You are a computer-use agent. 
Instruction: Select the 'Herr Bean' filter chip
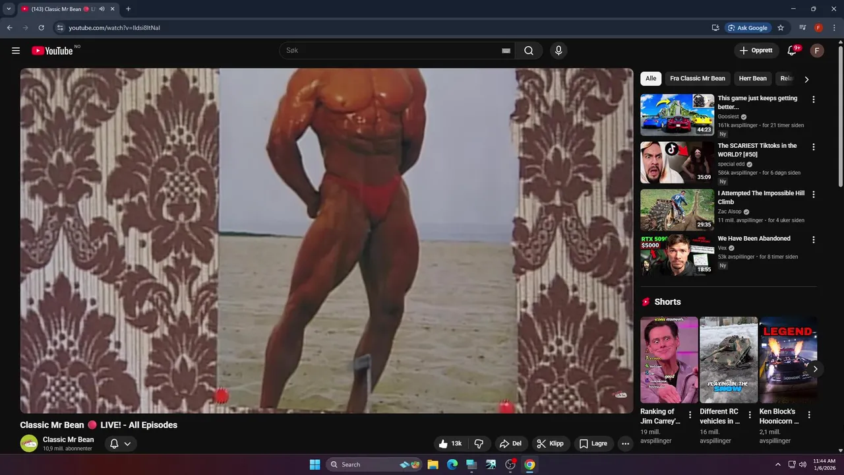click(x=753, y=79)
